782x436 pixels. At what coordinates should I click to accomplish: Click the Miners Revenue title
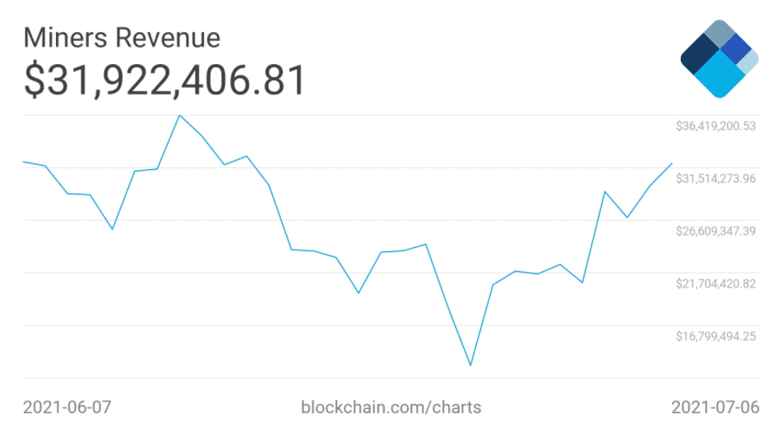[122, 38]
